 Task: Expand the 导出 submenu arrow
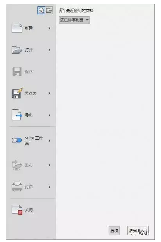pyautogui.click(x=49, y=115)
